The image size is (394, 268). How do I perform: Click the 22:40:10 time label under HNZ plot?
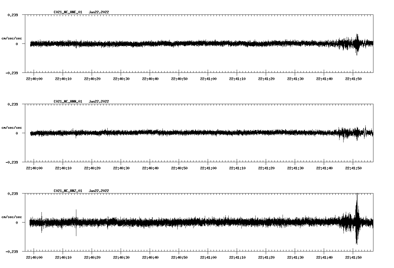[x=63, y=258]
